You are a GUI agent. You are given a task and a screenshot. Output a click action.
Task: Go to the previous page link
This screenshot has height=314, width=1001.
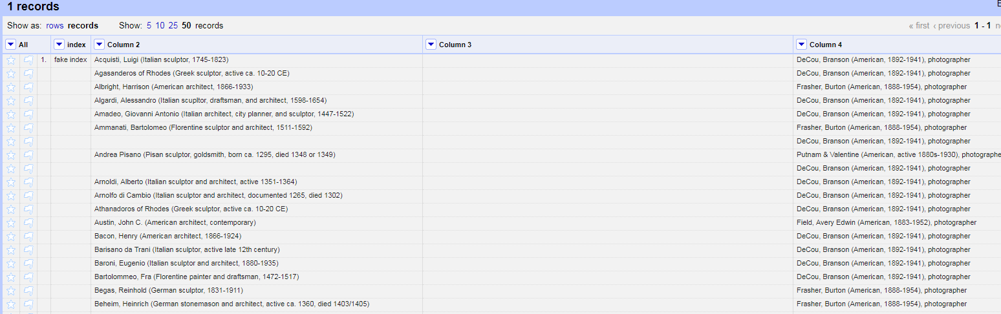click(x=952, y=26)
